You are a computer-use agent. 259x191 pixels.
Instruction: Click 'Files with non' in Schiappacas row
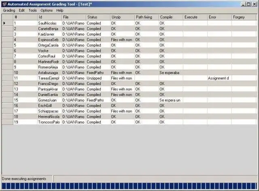click(x=122, y=111)
